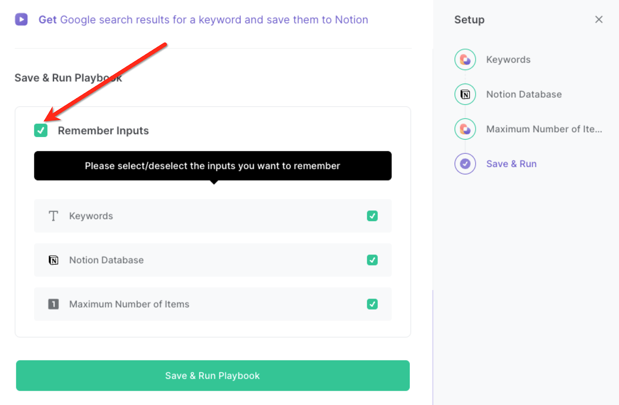This screenshot has width=619, height=405.
Task: Click the Notion logo beside Notion Database
Action: click(x=53, y=260)
